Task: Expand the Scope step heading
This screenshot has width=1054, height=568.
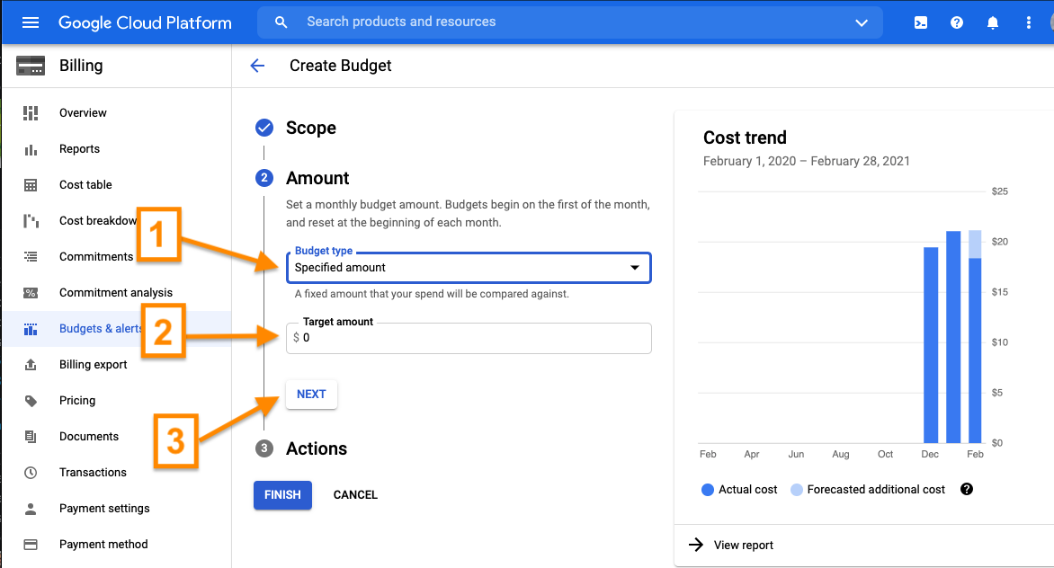Action: (311, 128)
